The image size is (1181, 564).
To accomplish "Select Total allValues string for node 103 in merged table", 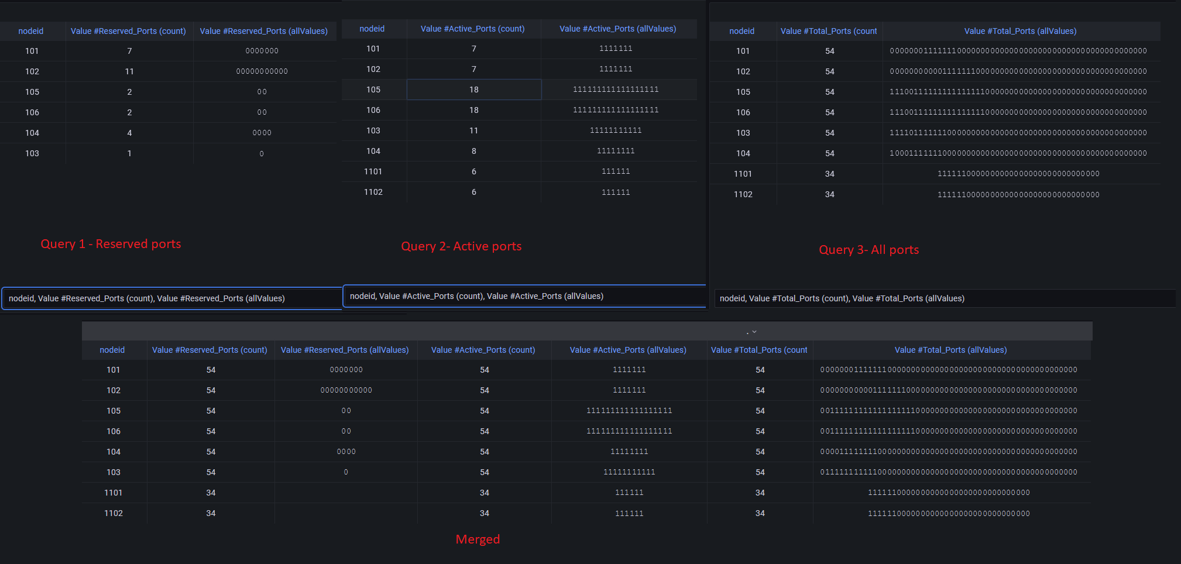I will pyautogui.click(x=949, y=472).
